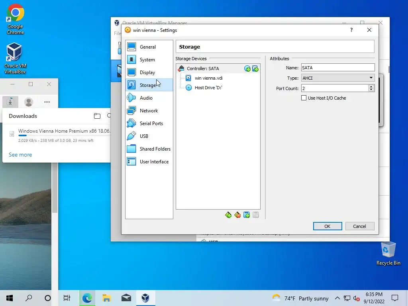Decrease the Port Count stepper
This screenshot has height=306, width=408.
[x=371, y=90]
